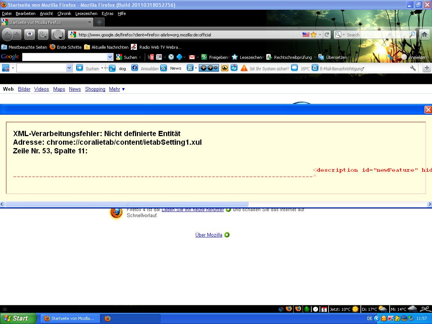Click the Google toolbar search input field
Screen dimensions: 432x324
point(65,57)
